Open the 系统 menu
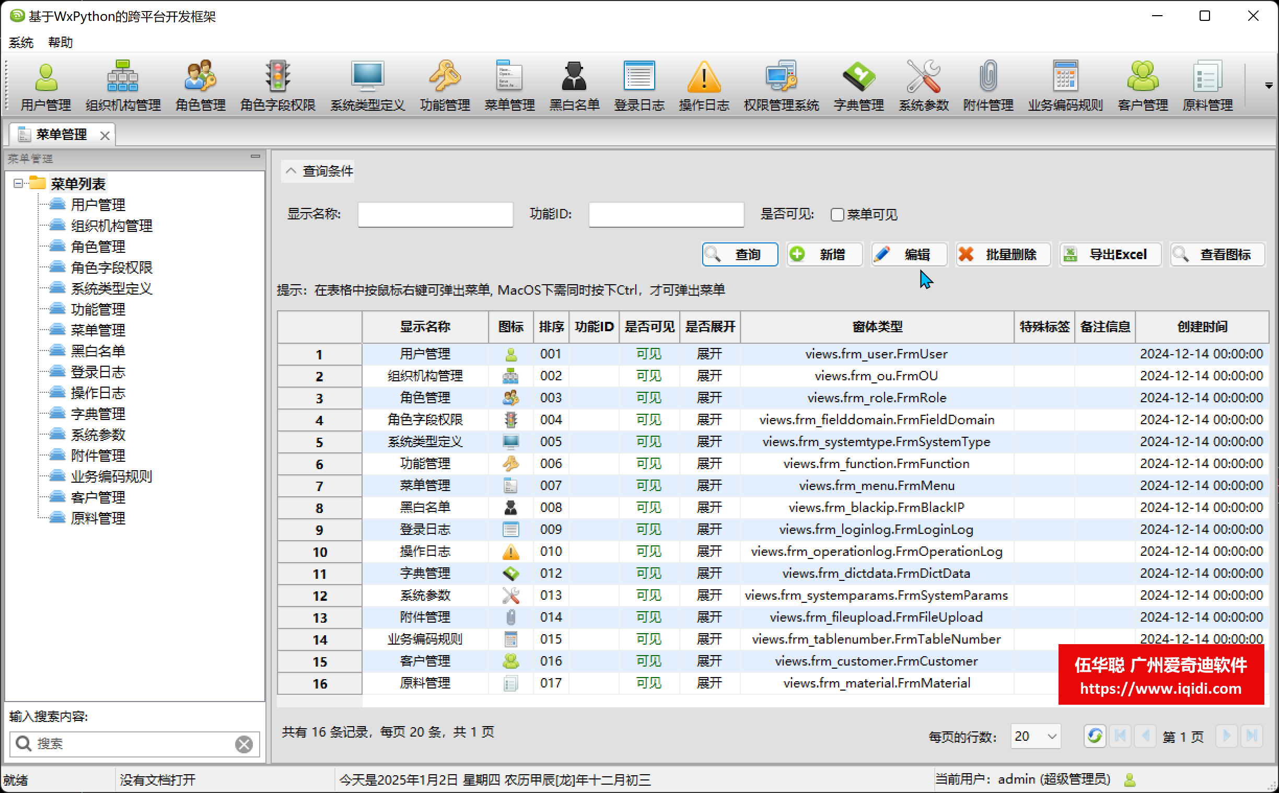Screen dimensions: 1279x793 coord(21,42)
